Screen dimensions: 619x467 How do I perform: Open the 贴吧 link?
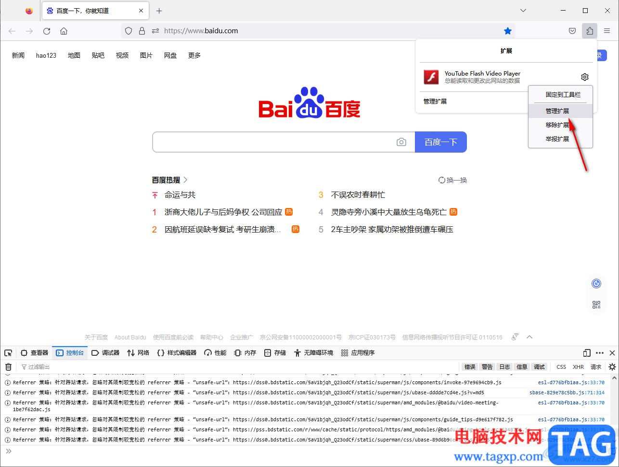tap(98, 55)
